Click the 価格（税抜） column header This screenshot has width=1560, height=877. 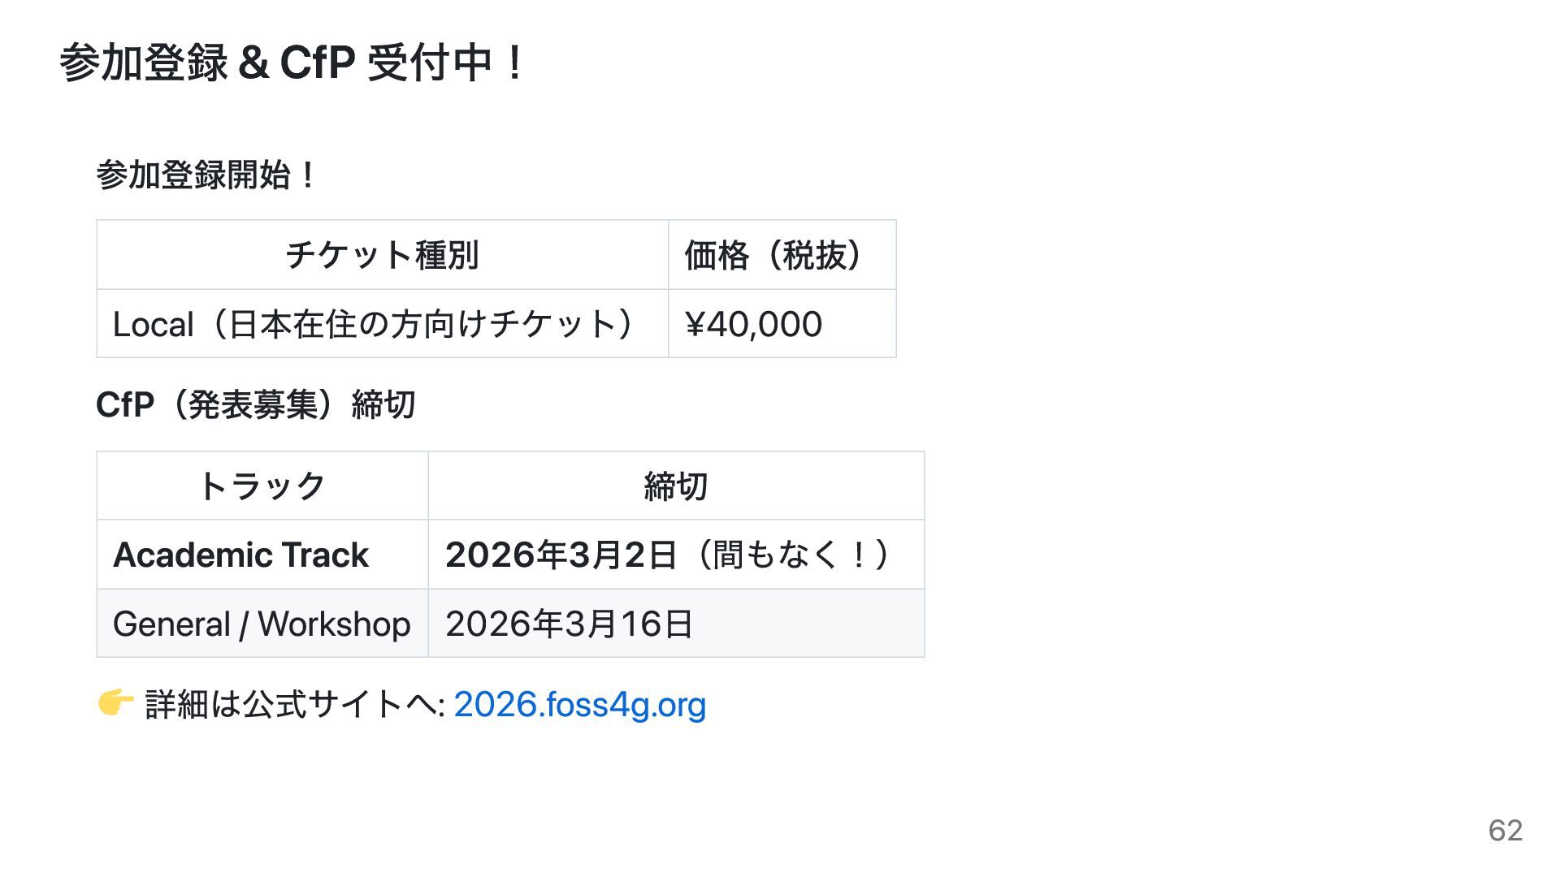point(772,255)
